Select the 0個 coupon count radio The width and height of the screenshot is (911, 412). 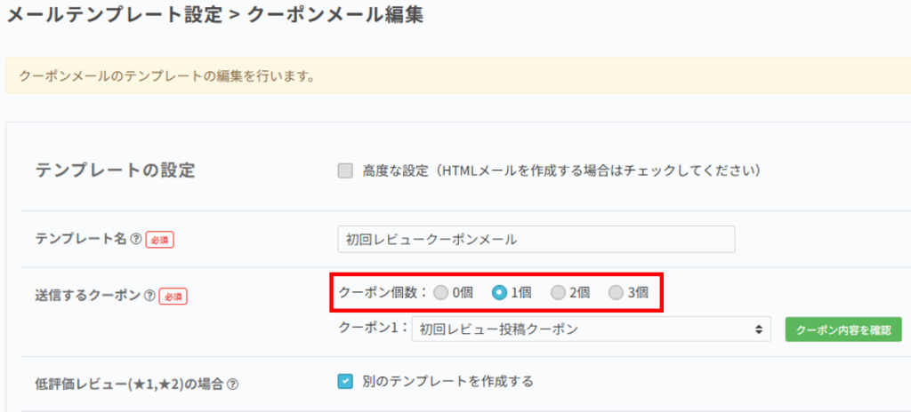441,292
